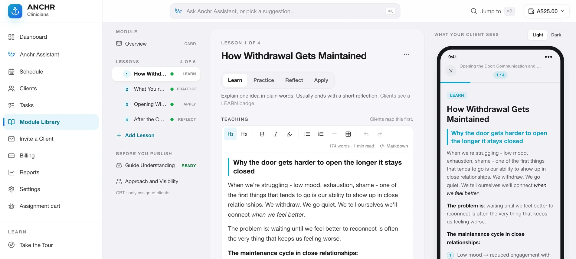Toggle italic formatting in the editor
The image size is (576, 259).
(276, 134)
